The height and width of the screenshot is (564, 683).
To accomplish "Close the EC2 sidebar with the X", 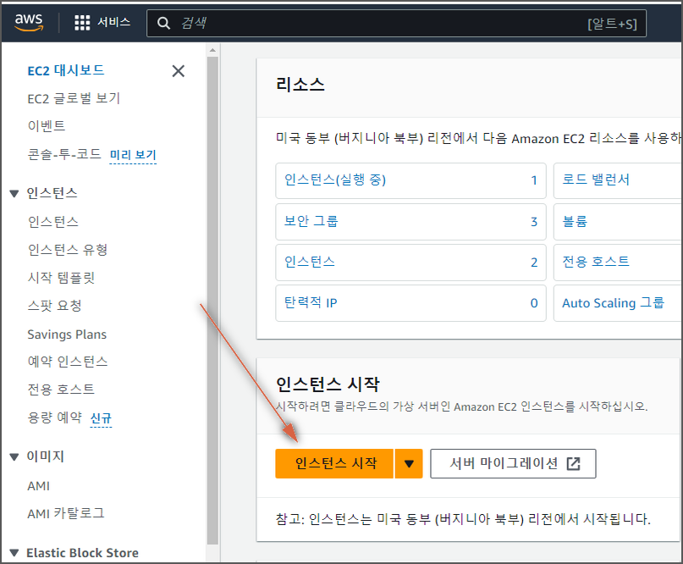I will click(178, 70).
